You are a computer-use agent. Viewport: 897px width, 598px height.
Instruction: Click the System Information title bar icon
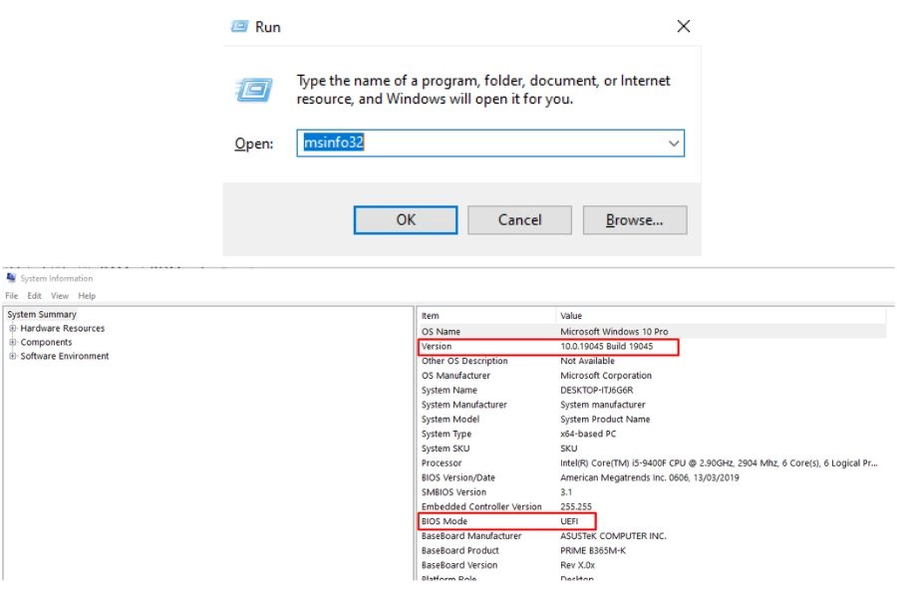(11, 277)
